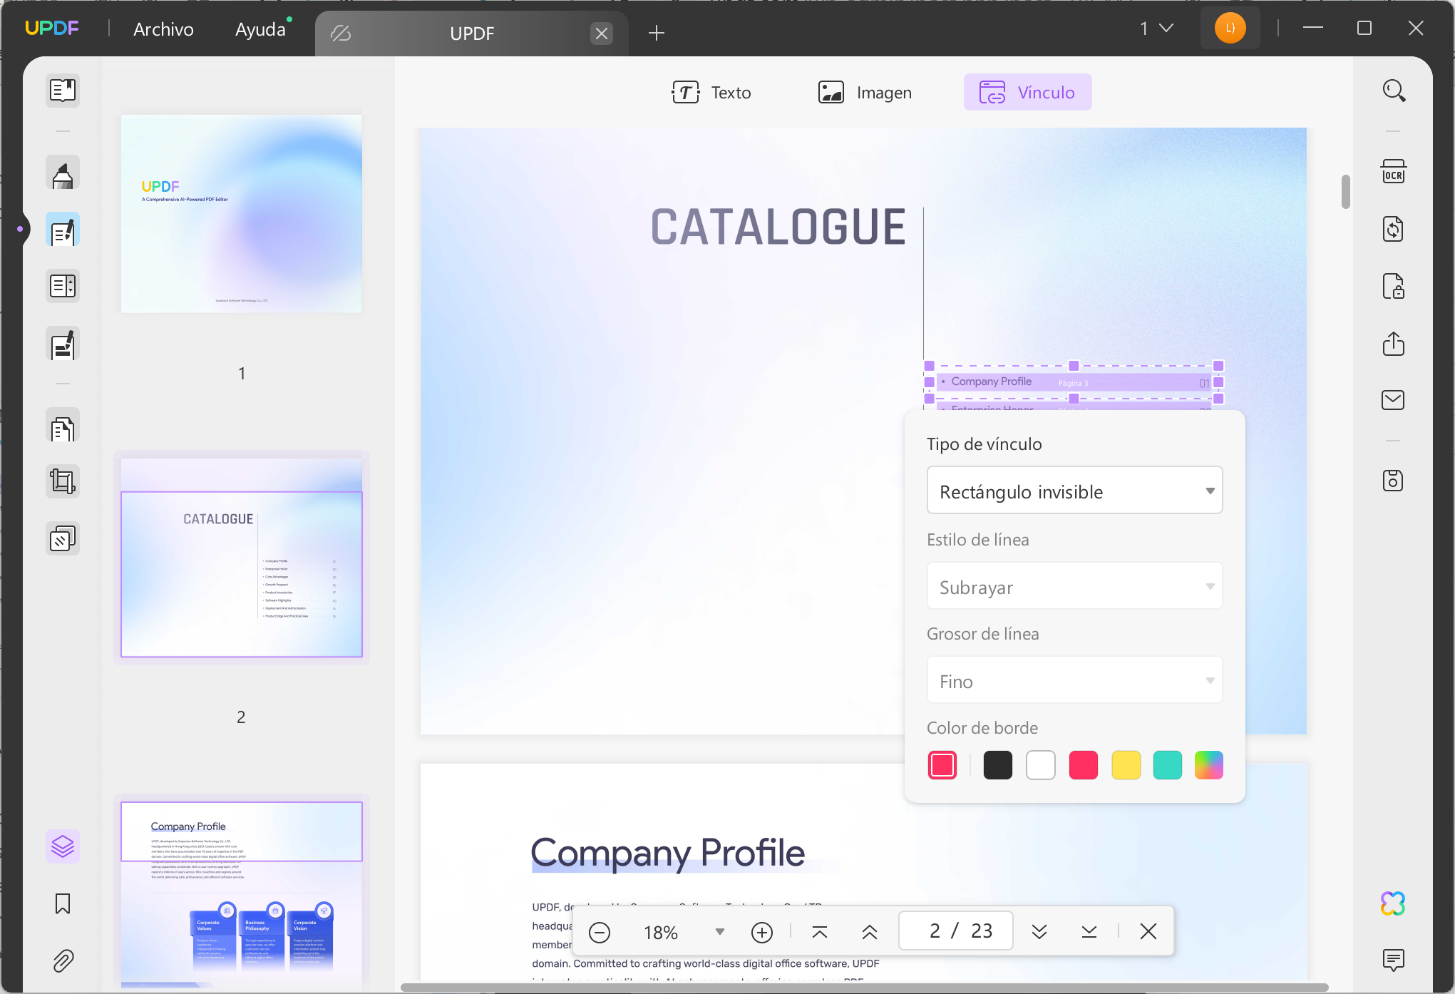Jump to the last page arrow

point(1089,931)
